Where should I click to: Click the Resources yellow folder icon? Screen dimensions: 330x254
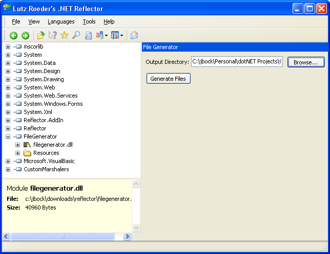click(x=27, y=153)
